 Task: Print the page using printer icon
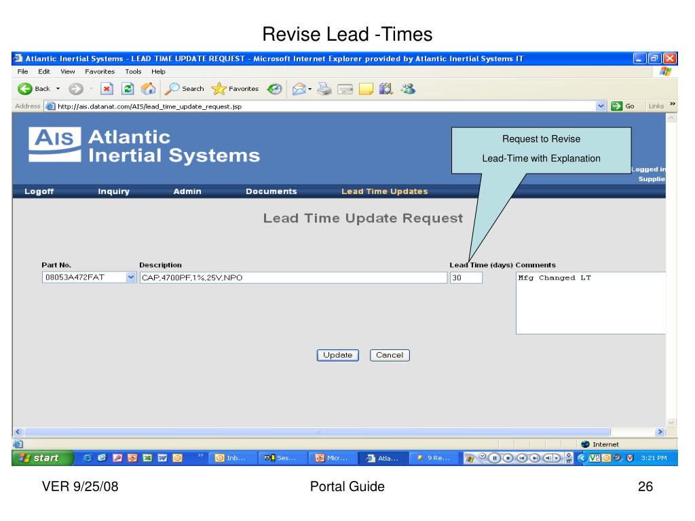[324, 89]
